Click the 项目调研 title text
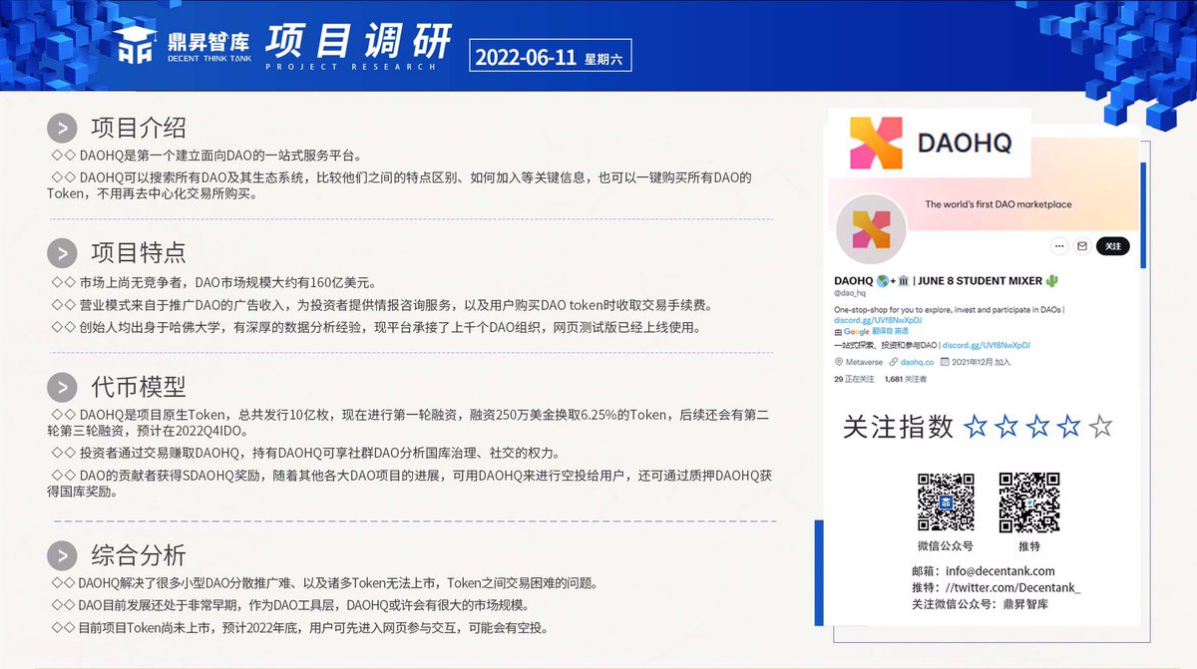The image size is (1197, 669). tap(358, 40)
